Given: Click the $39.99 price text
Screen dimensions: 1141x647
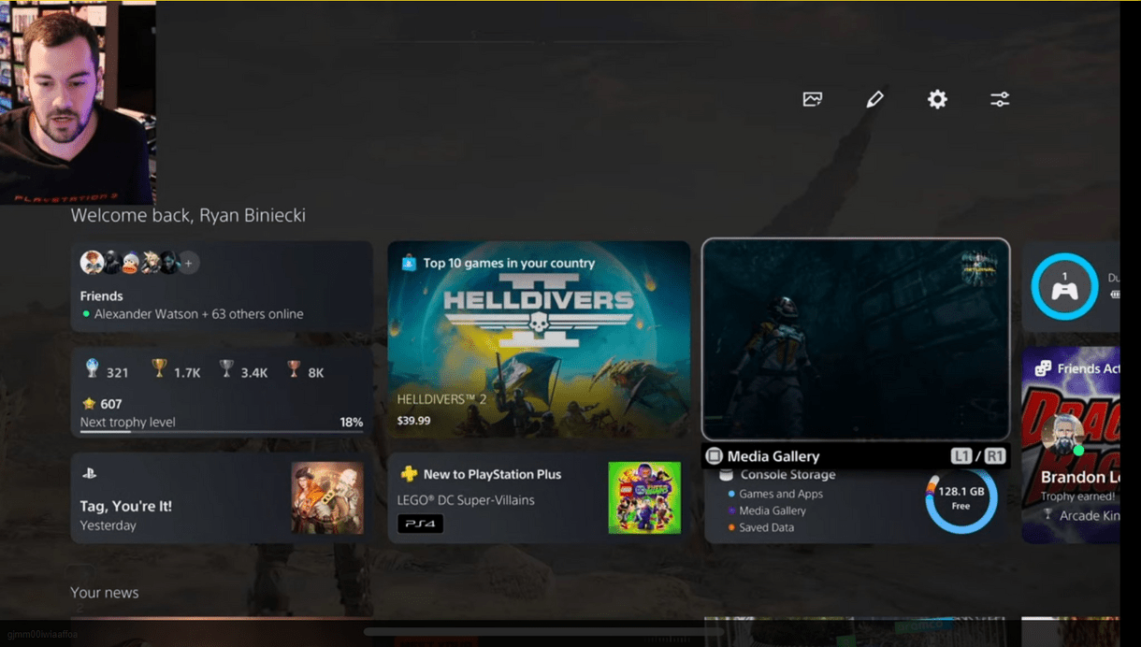Looking at the screenshot, I should click(413, 421).
